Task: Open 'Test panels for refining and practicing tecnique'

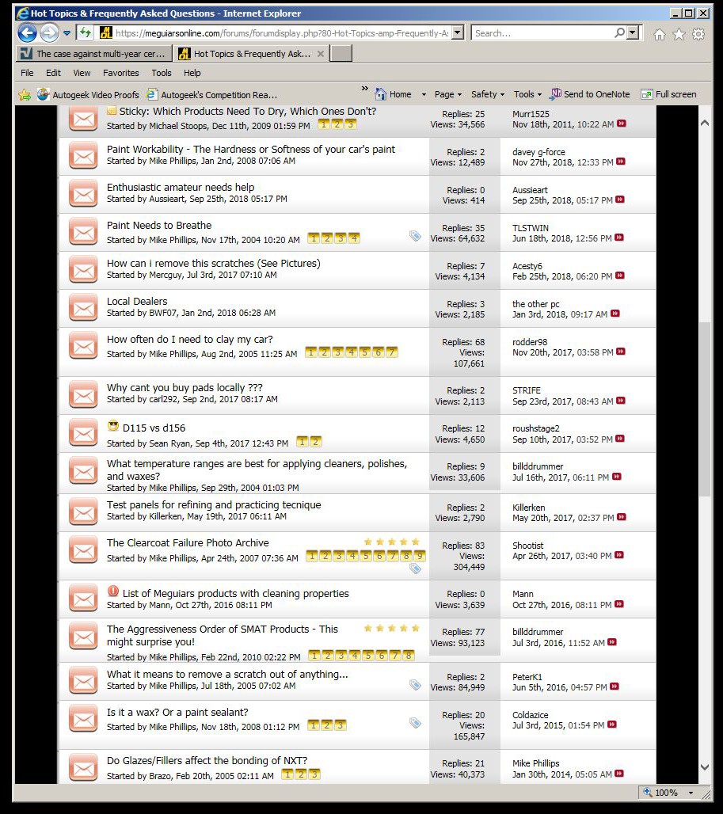Action: (x=214, y=504)
